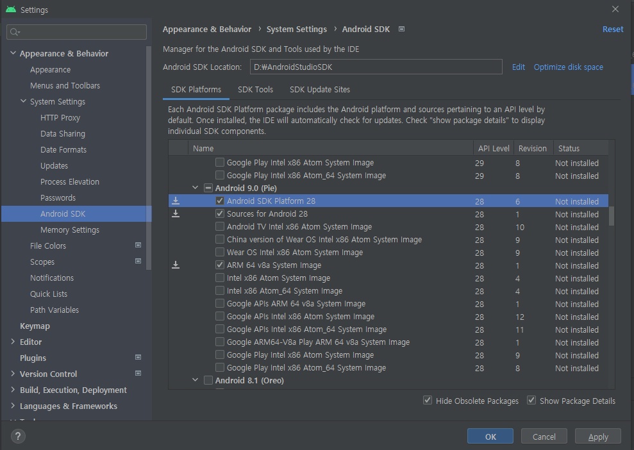Check Google APIs ARM 64 v8a System Image
Image resolution: width=634 pixels, height=450 pixels.
click(219, 303)
